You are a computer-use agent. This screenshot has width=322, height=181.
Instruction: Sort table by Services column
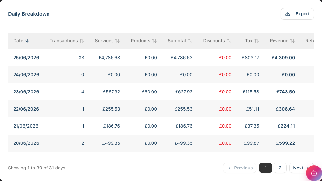(x=117, y=41)
